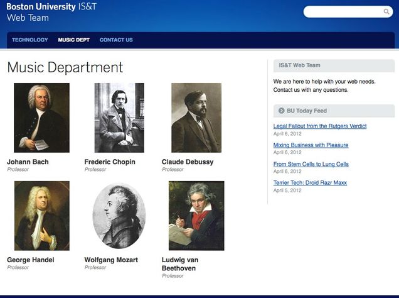Click Johann Bach's portrait
The image size is (399, 298).
coord(42,118)
